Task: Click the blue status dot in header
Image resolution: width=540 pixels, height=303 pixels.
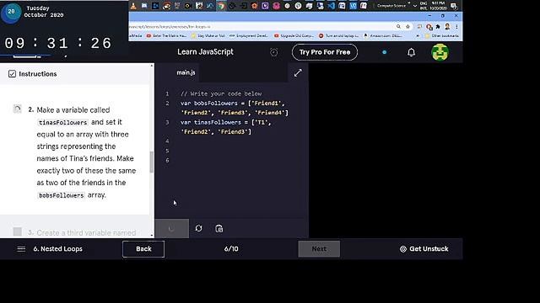Action: 385,52
